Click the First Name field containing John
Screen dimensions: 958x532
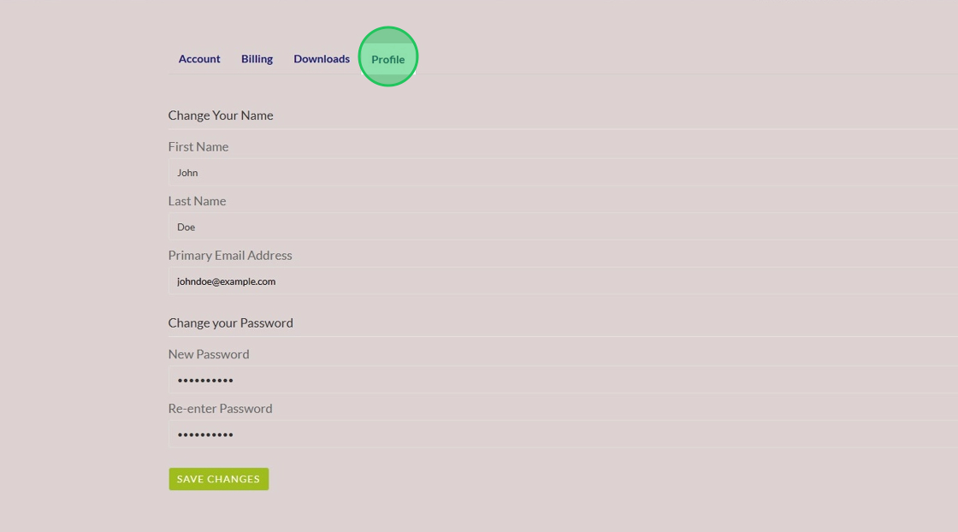[x=563, y=172]
